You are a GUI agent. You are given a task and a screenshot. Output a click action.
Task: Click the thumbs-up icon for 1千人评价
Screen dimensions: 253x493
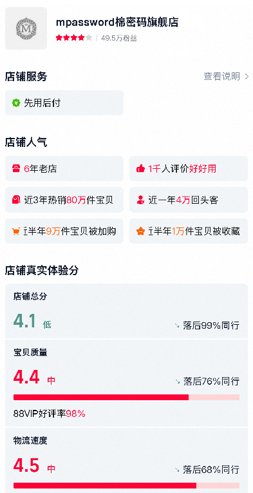coord(140,169)
